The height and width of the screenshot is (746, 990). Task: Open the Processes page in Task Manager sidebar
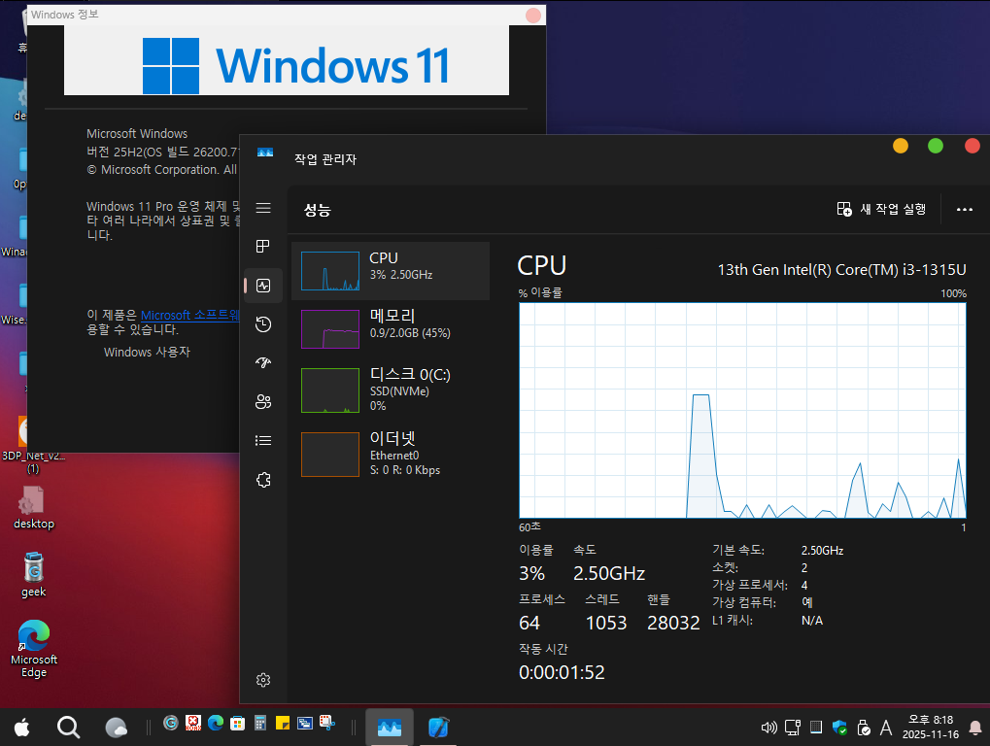263,246
